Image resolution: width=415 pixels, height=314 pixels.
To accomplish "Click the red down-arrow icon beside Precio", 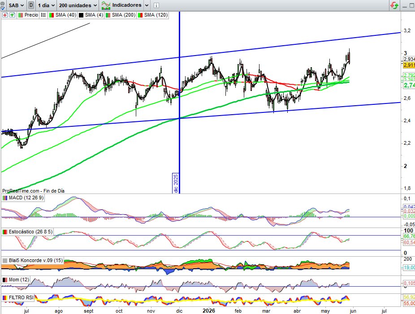I will click(x=5, y=15).
